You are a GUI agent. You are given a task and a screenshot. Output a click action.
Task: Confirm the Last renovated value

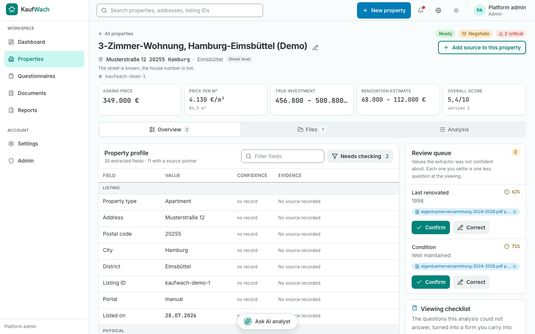pyautogui.click(x=431, y=227)
